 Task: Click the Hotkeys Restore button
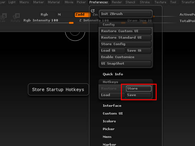[x=113, y=89]
